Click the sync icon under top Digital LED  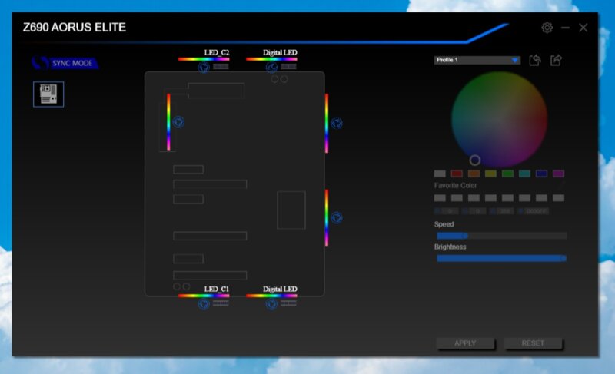271,68
